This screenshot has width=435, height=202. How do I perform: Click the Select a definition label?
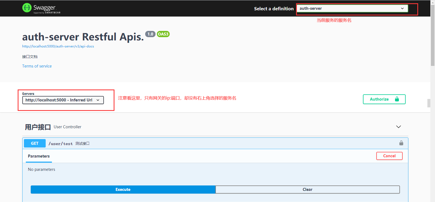click(274, 9)
